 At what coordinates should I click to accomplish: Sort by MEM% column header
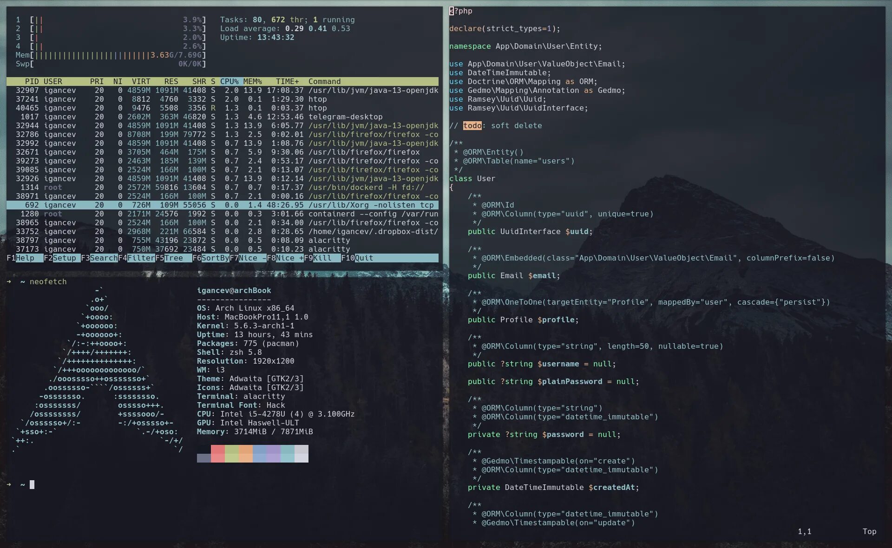[252, 81]
